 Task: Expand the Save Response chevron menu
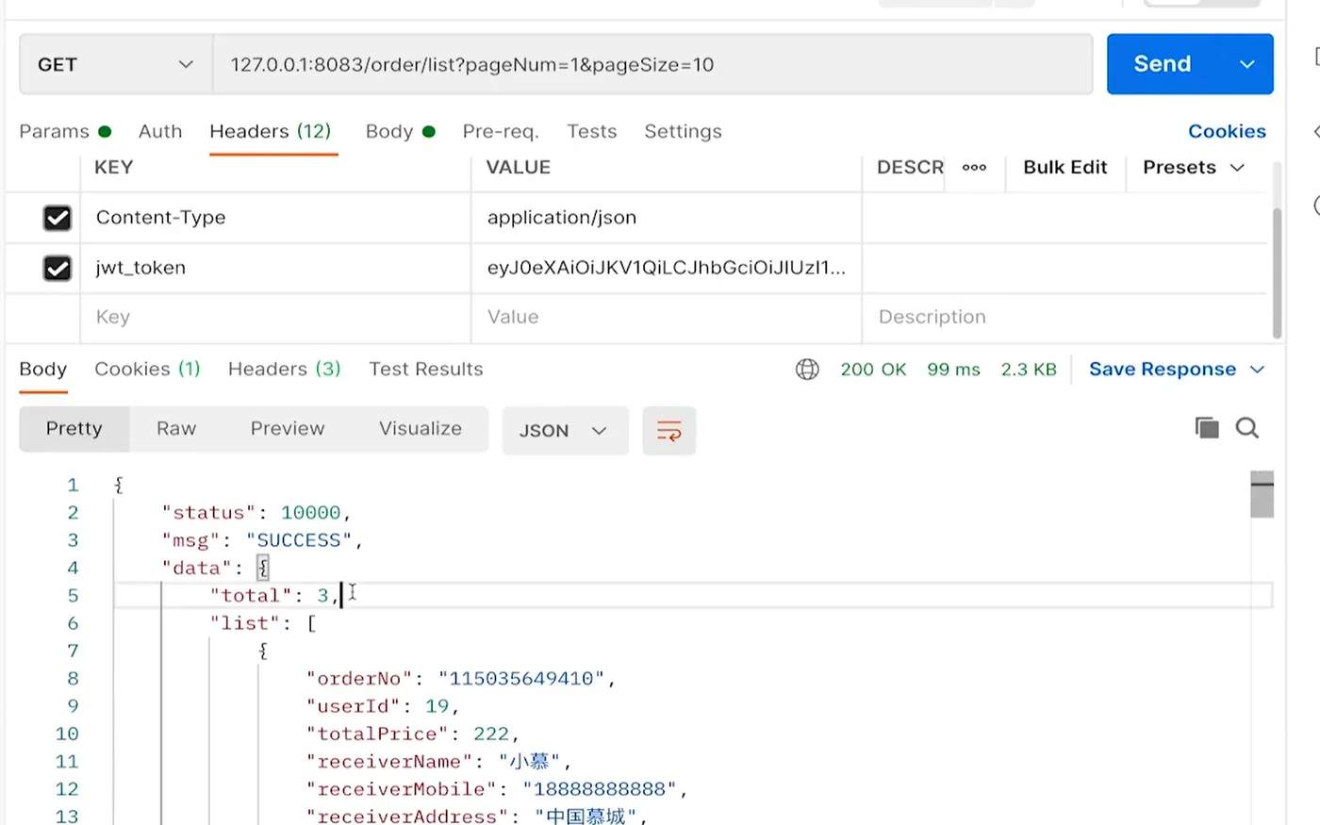point(1257,370)
